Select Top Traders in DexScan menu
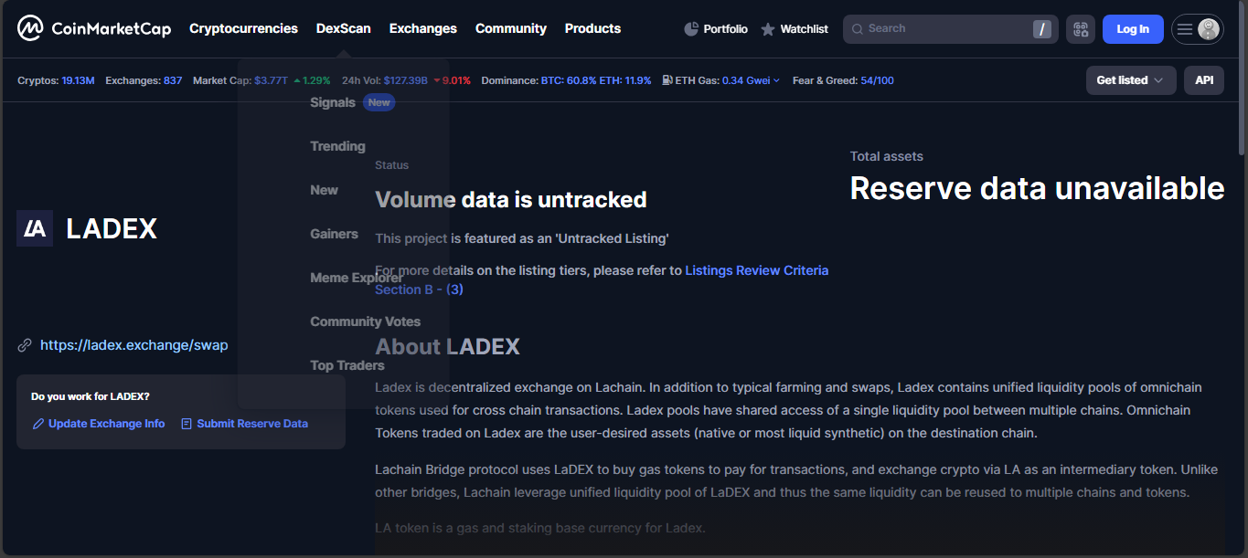Viewport: 1248px width, 558px height. click(x=347, y=365)
